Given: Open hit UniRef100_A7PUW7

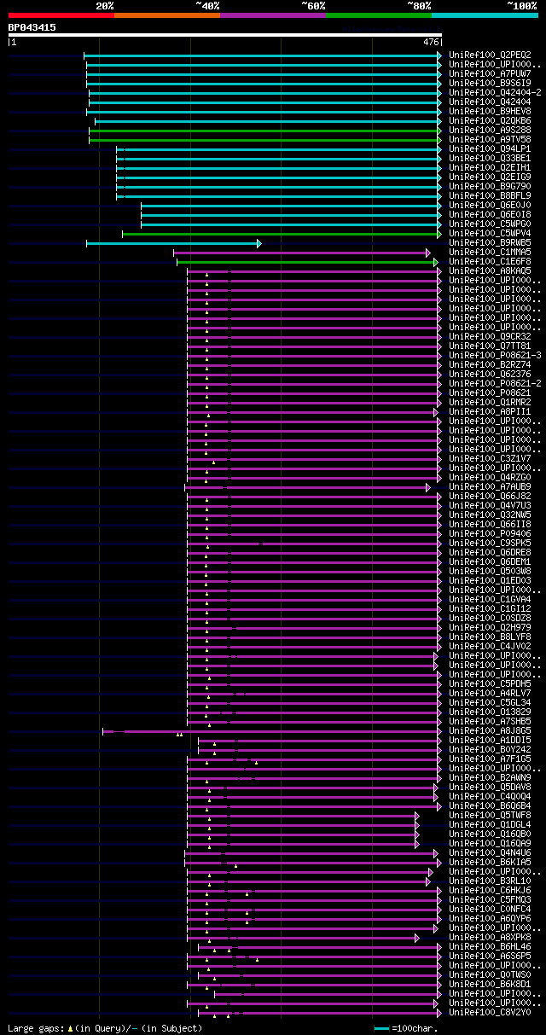Looking at the screenshot, I should point(490,73).
